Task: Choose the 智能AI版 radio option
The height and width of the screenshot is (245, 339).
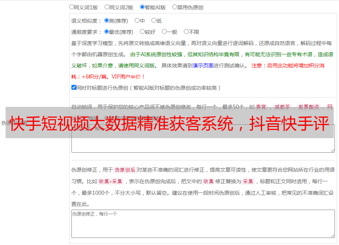Action: click(x=142, y=7)
